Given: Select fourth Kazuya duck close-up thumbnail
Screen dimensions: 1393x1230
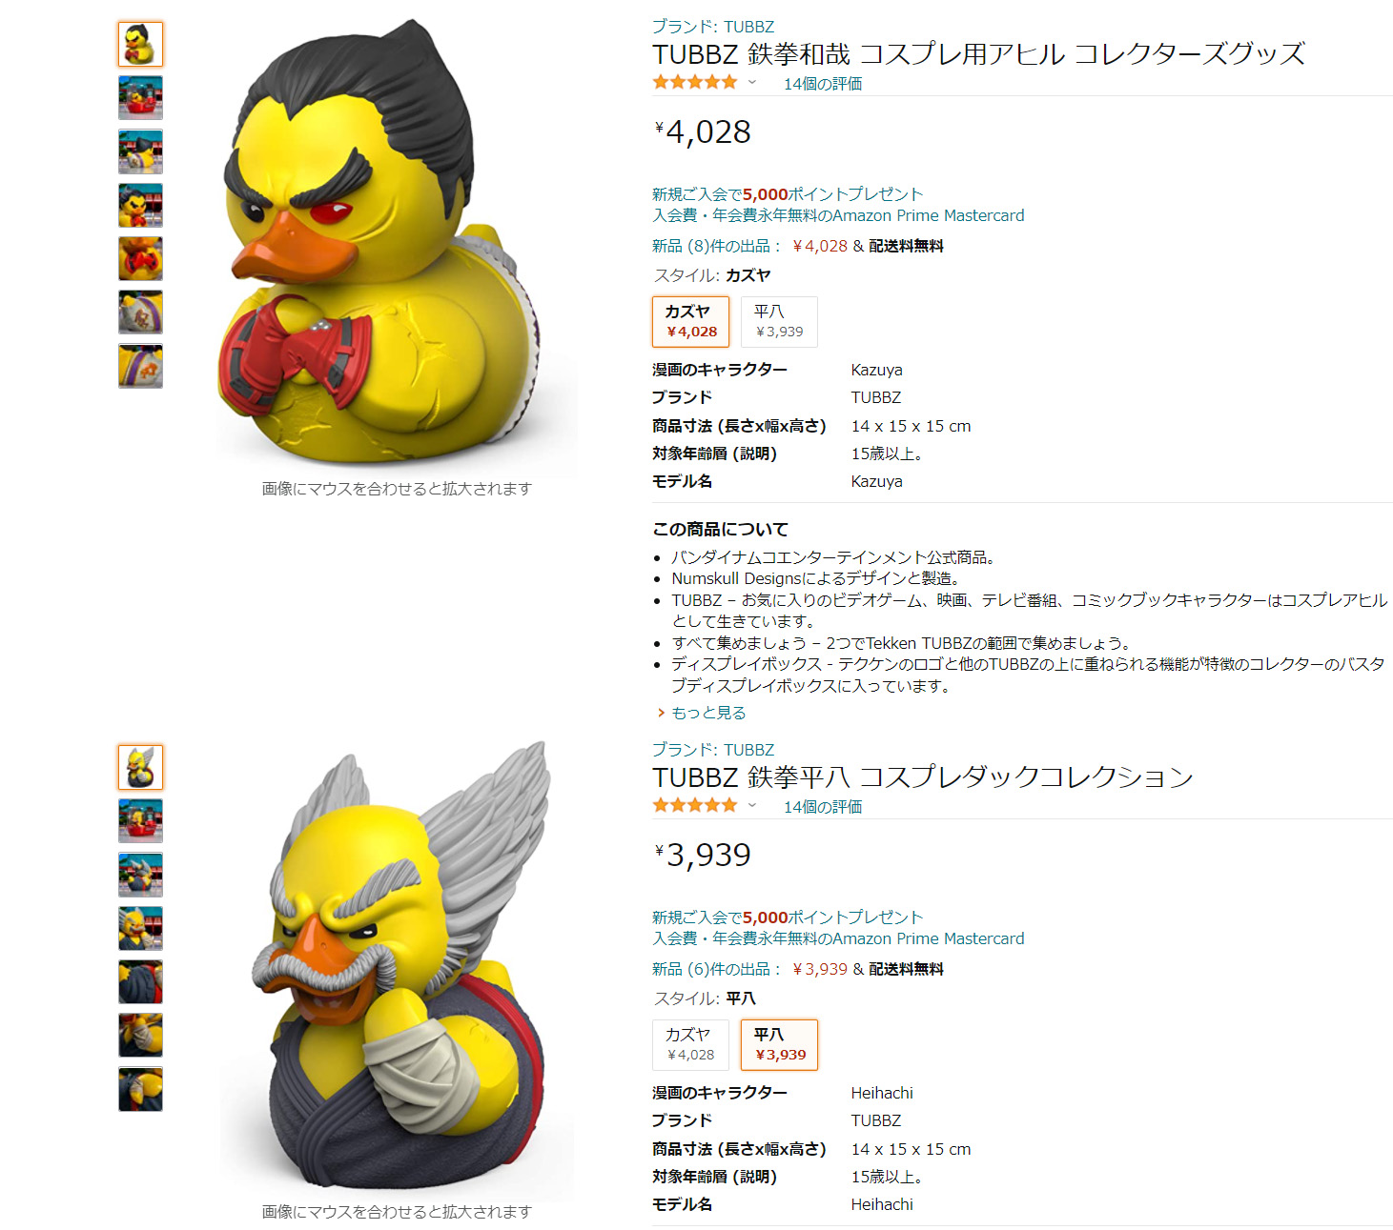Looking at the screenshot, I should [x=140, y=205].
